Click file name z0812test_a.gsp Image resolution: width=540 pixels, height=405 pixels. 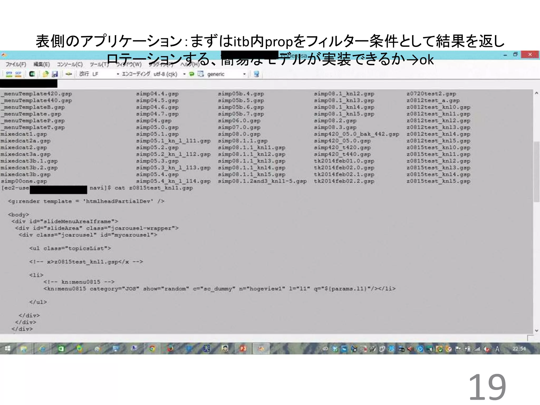(433, 100)
